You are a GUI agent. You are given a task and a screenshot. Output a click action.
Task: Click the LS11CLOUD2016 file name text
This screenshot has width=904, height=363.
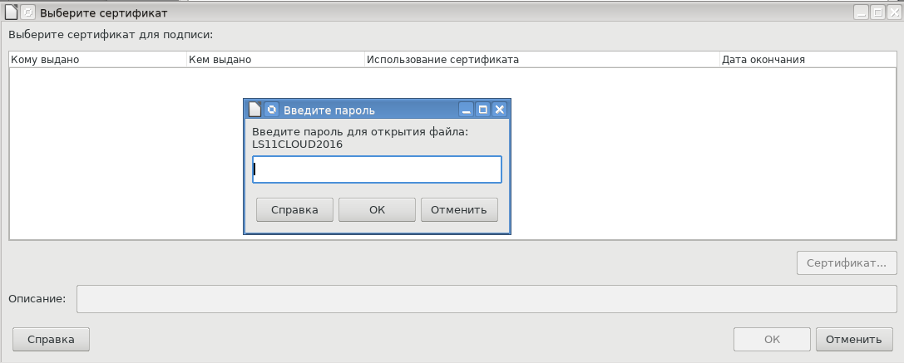(x=298, y=145)
